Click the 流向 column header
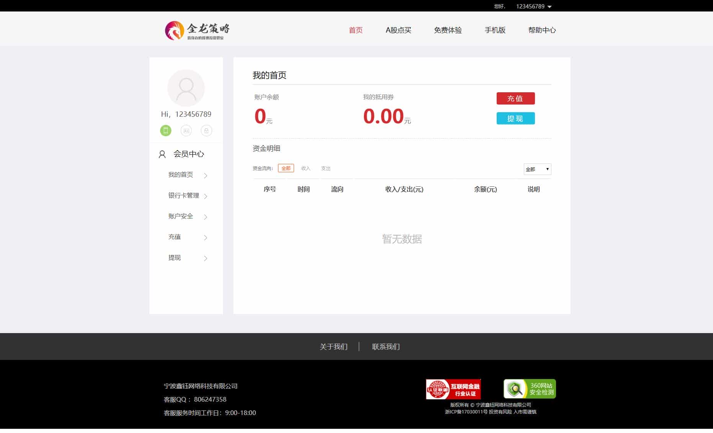713x433 pixels. click(337, 189)
